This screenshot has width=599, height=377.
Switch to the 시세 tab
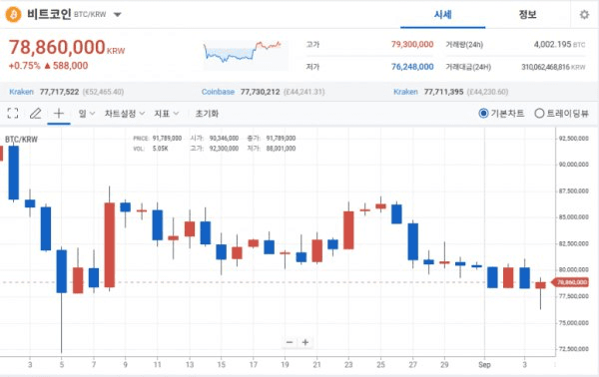point(442,15)
